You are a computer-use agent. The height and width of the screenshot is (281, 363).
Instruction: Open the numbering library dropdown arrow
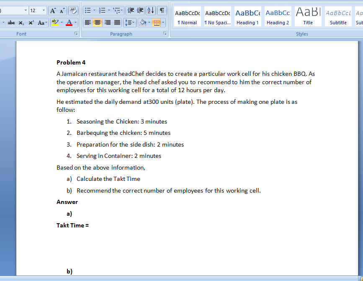point(109,10)
